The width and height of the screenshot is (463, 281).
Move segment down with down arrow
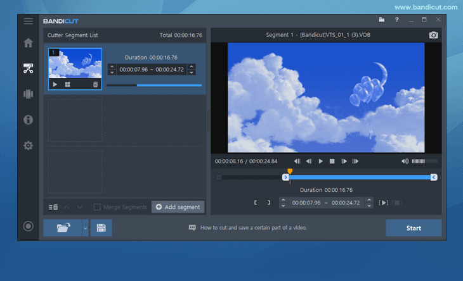(80, 207)
